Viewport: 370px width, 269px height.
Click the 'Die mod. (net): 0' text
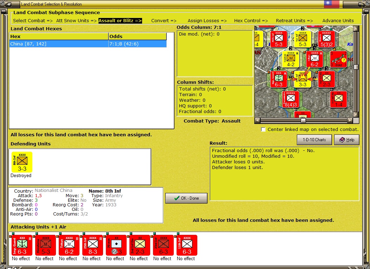[199, 34]
